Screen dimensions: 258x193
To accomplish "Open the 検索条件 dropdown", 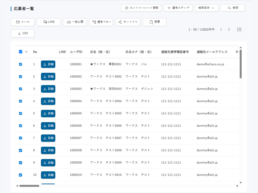I will 206,8.
